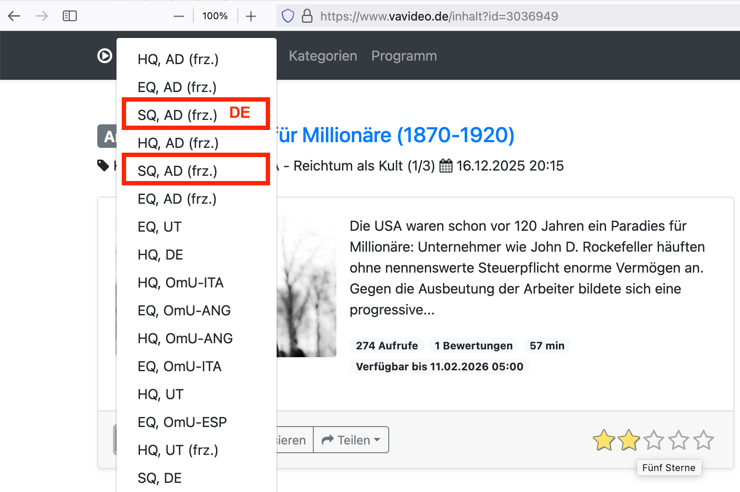Click the browser back arrow

pyautogui.click(x=14, y=16)
